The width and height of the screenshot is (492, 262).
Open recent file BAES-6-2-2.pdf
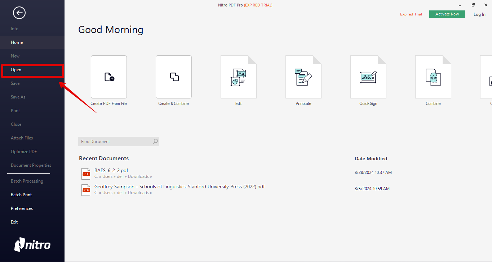[111, 170]
